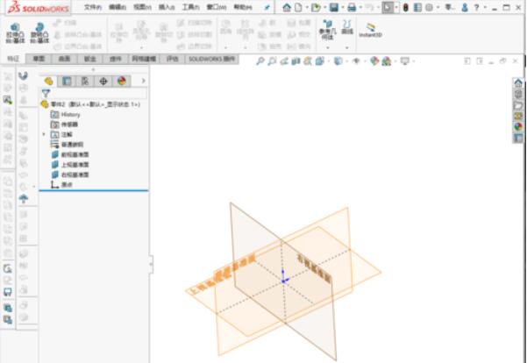Click the Extruded Boss/Base tool
This screenshot has width=527, height=363.
(x=15, y=33)
